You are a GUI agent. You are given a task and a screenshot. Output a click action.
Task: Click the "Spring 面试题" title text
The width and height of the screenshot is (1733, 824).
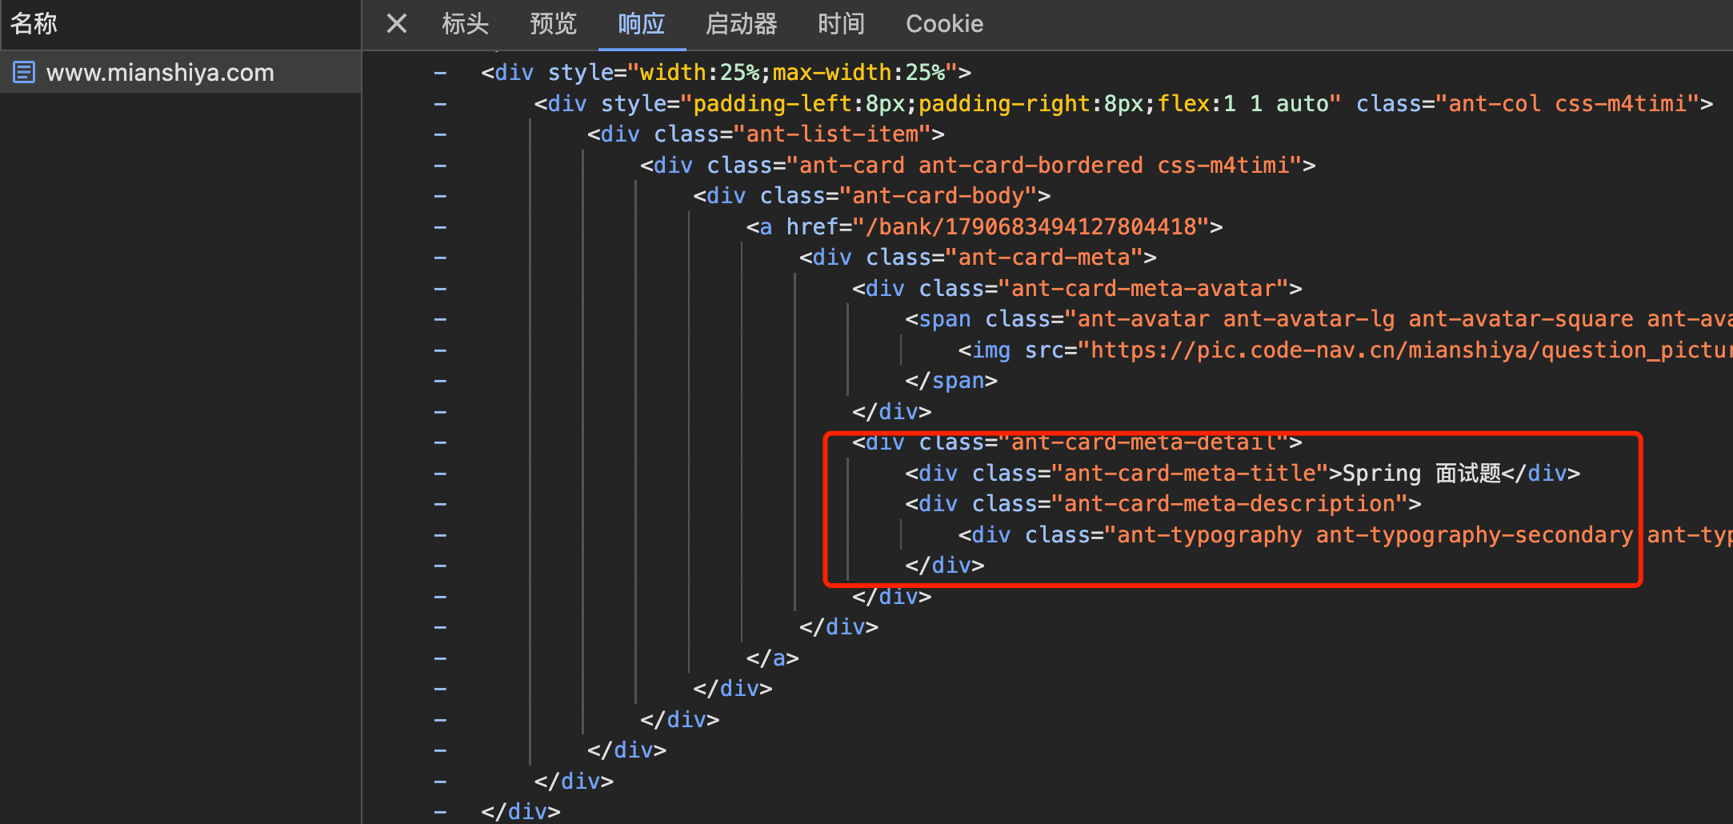1421,474
